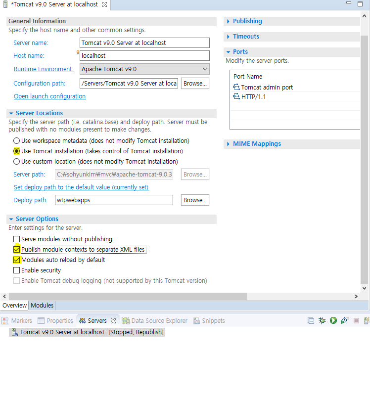Screen dimensions: 370x398
Task: Expand the Publishing section
Action: point(228,21)
